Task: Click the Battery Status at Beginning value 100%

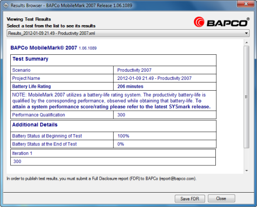Action: pos(123,136)
